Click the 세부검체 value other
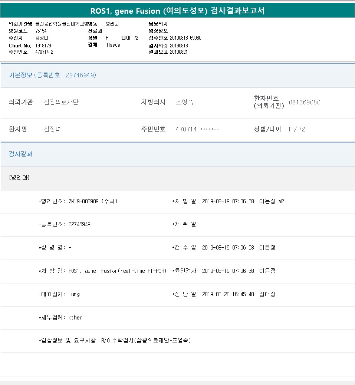Image resolution: width=355 pixels, height=385 pixels. (75, 318)
